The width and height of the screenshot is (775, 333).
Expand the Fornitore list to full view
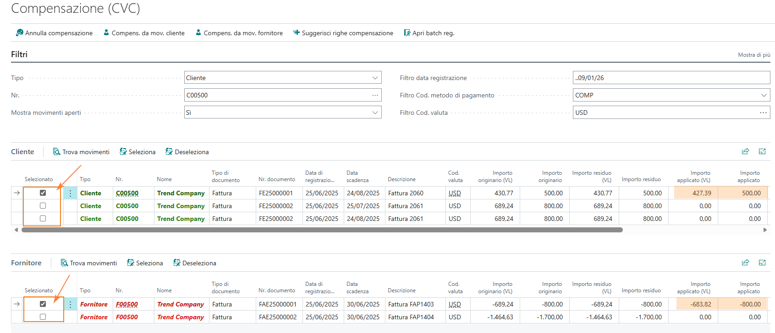[x=762, y=263]
